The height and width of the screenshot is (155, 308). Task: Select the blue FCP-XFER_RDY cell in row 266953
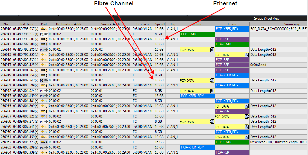click(197, 96)
